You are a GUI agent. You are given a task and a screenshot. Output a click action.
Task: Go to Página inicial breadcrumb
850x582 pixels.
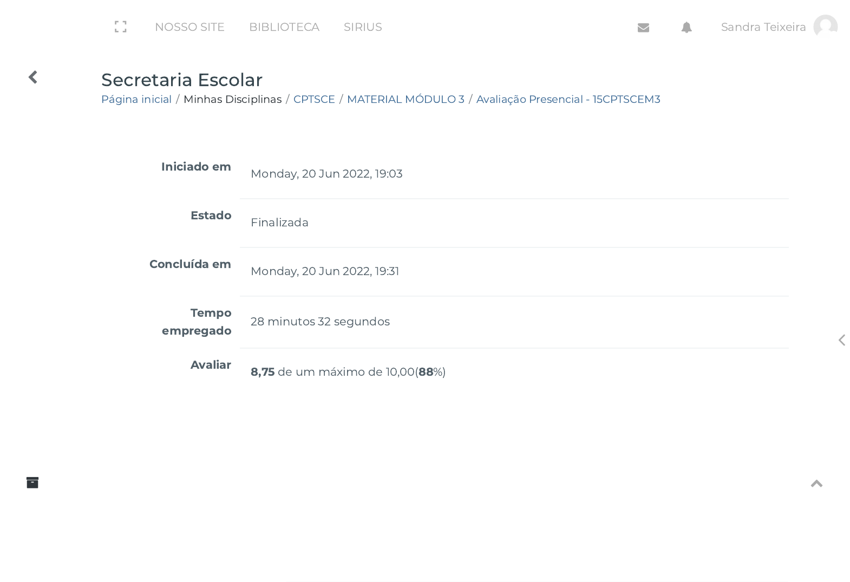136,99
